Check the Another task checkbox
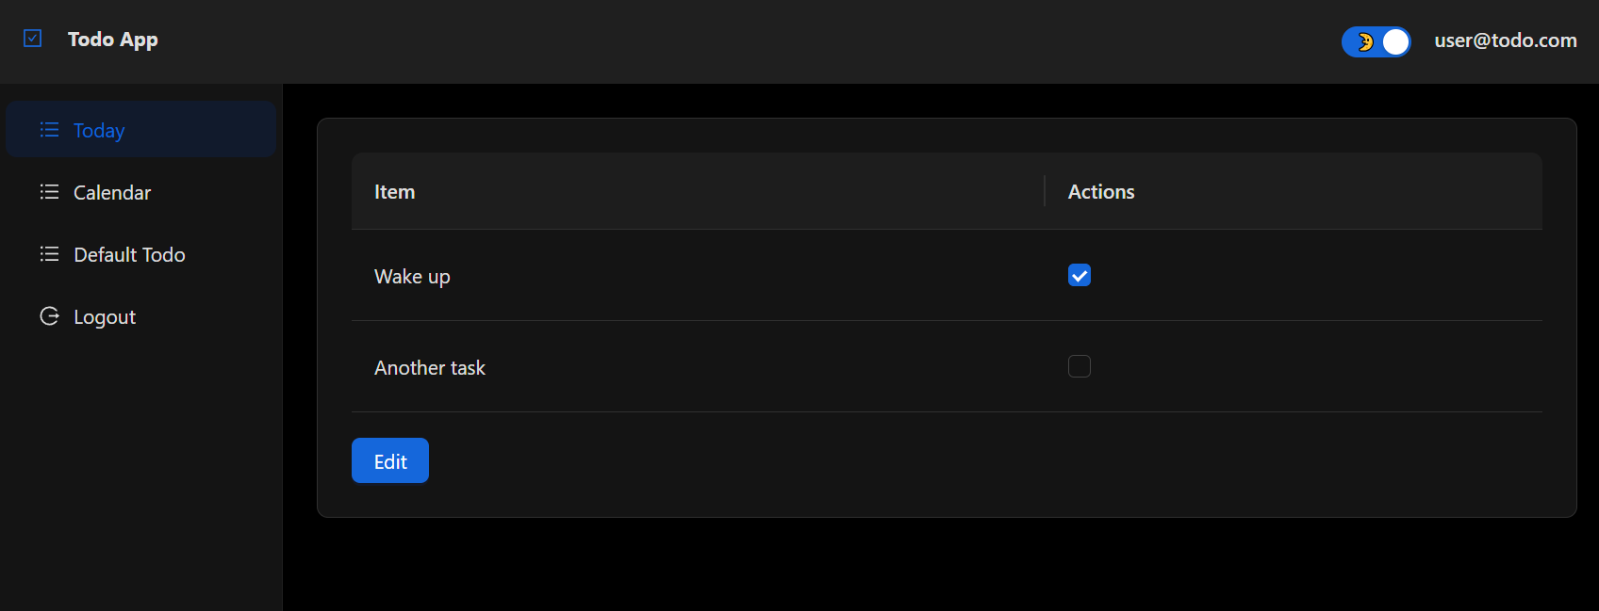 (1080, 366)
